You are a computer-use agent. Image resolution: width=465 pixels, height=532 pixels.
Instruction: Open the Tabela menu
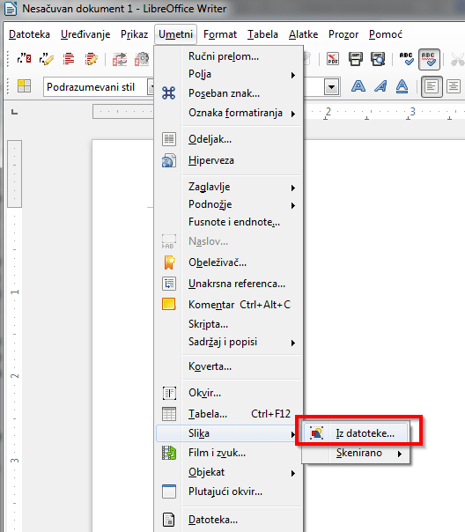point(262,34)
